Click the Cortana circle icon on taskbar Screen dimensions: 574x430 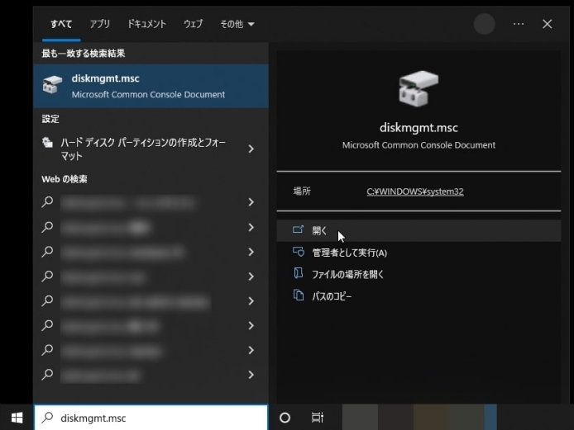285,418
